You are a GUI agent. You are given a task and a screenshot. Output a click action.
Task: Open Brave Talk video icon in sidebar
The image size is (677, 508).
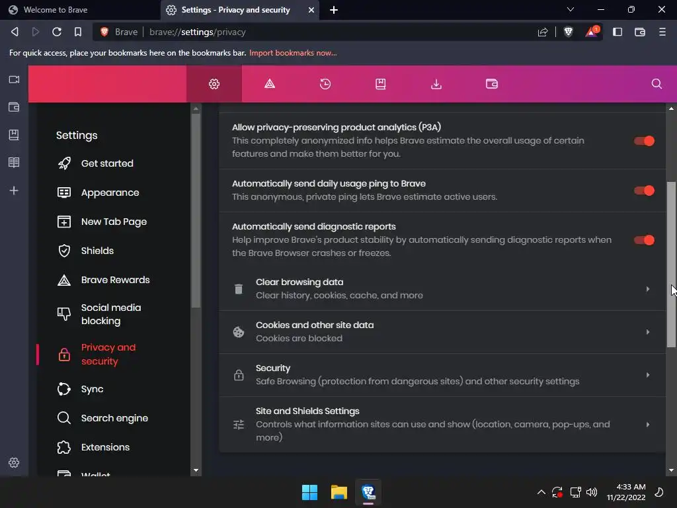coord(14,79)
